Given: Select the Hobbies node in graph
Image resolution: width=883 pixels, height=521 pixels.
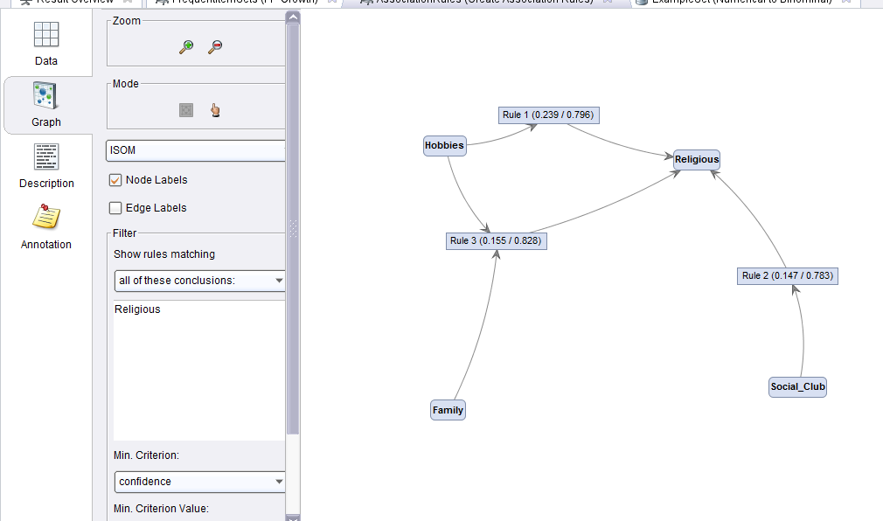Looking at the screenshot, I should [x=444, y=145].
